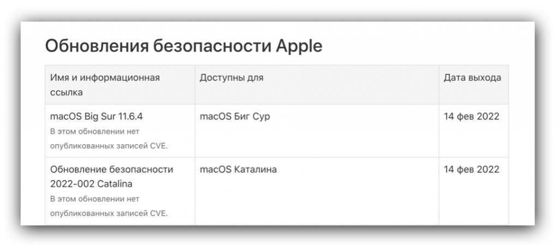Image resolution: width=559 pixels, height=245 pixels.
Task: Click the CVE note under Big Sur 11.6.4
Action: (109, 138)
